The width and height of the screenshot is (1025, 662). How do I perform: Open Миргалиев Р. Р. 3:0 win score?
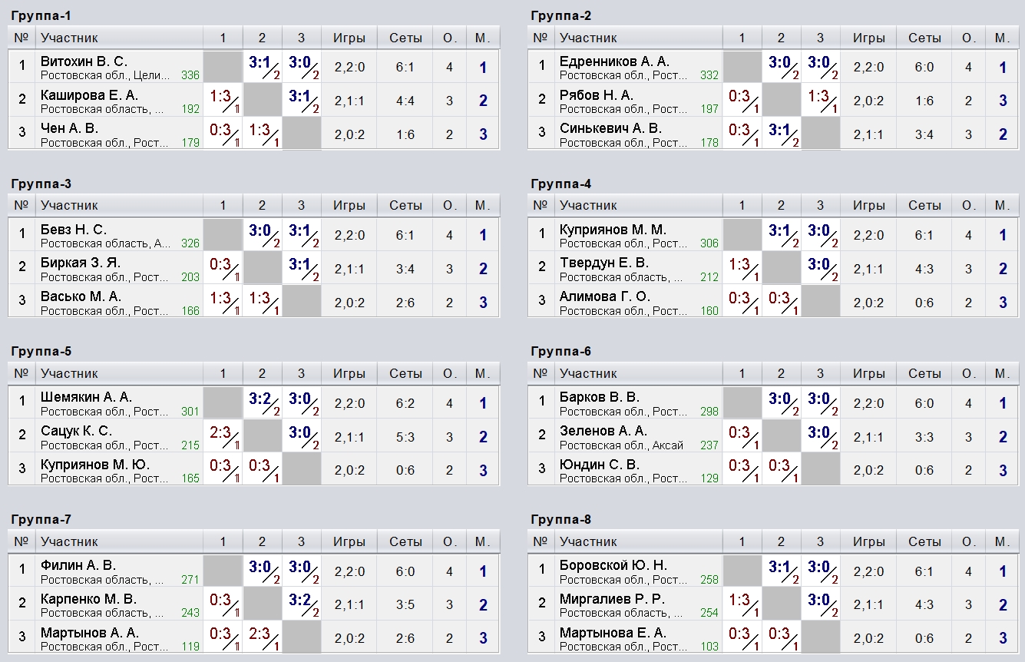[x=820, y=605]
